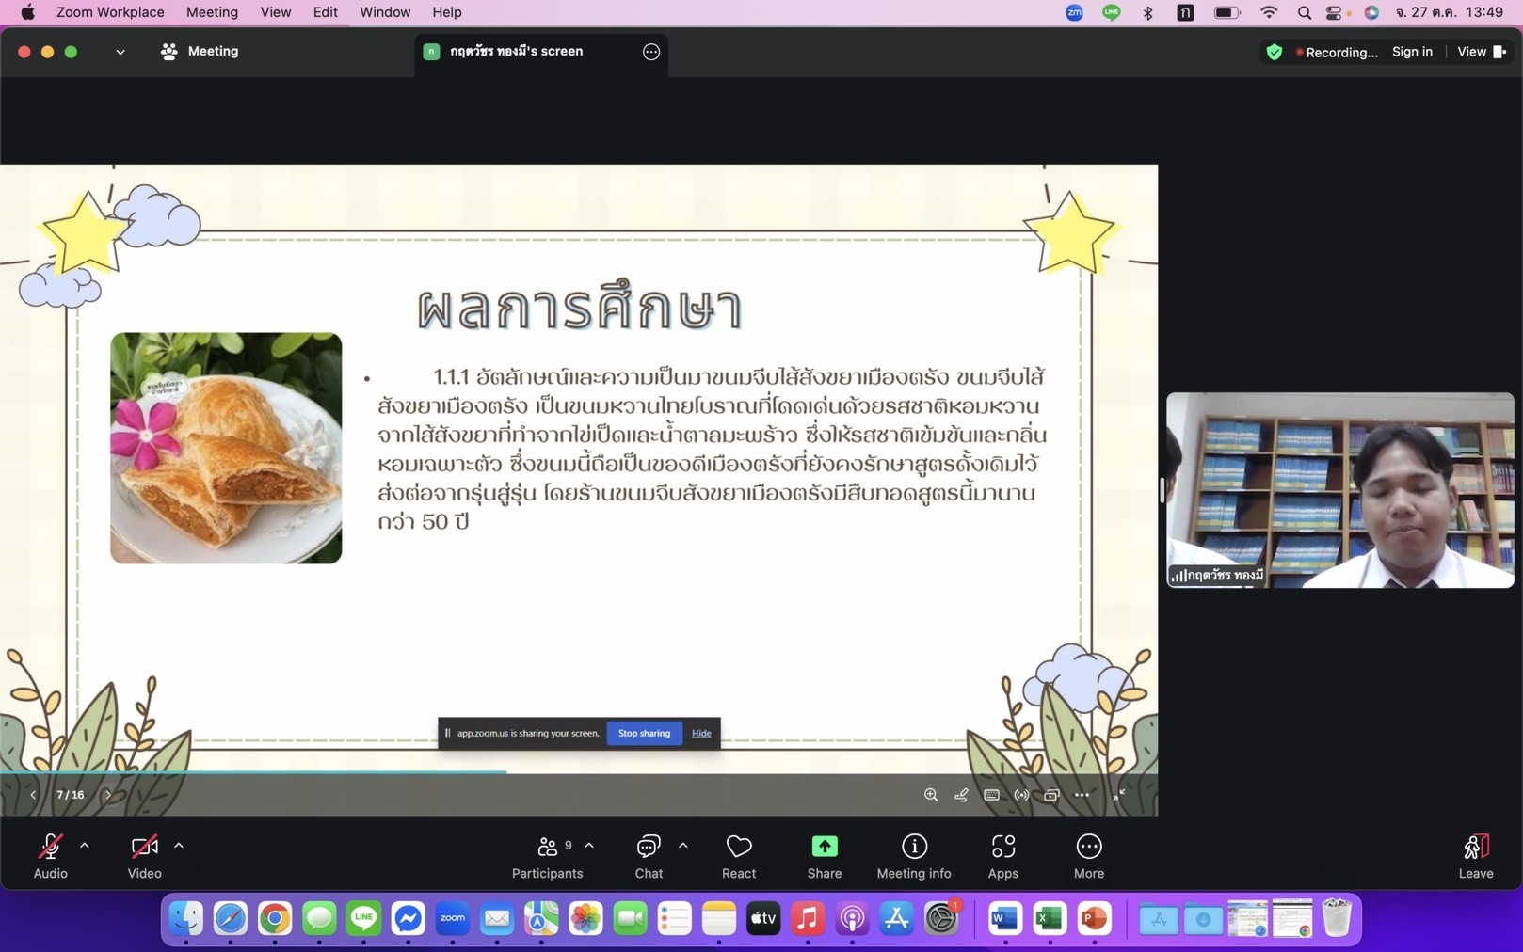
Task: Open the Chat panel
Action: 648,847
